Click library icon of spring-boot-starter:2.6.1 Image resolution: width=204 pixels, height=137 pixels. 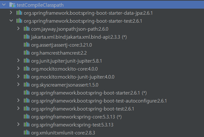[x=27, y=93]
